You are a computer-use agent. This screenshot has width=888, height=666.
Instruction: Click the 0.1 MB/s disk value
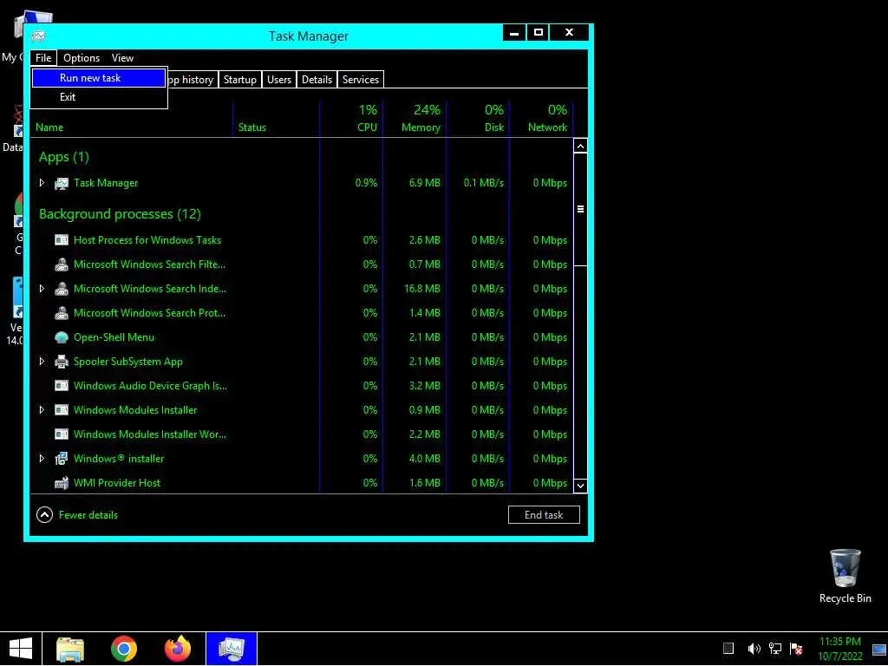click(x=484, y=183)
